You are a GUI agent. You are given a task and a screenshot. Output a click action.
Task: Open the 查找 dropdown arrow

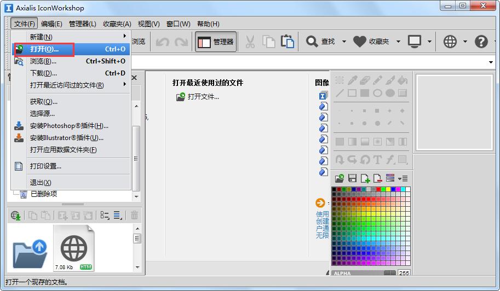point(344,42)
